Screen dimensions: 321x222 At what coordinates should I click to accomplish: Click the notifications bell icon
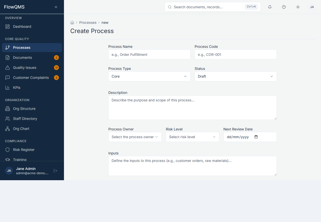[x=270, y=7]
